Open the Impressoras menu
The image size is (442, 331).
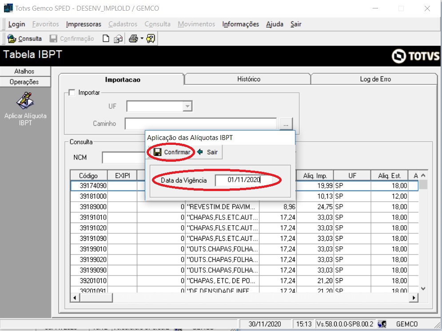click(x=84, y=24)
